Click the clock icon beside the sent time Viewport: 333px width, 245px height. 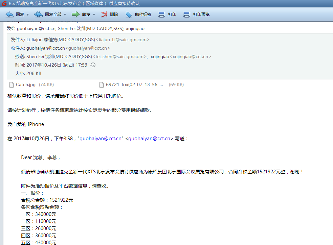click(x=93, y=65)
